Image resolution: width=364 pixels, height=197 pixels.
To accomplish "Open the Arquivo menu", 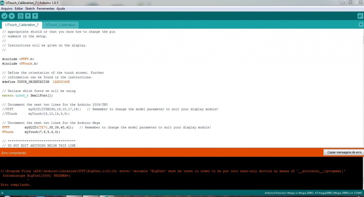I will pyautogui.click(x=7, y=9).
